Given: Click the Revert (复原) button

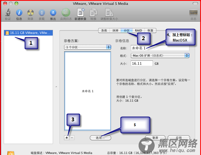Looking at the screenshot, I should tap(155, 138).
